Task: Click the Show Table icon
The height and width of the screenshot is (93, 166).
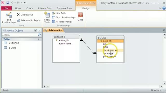Action: click(x=47, y=15)
